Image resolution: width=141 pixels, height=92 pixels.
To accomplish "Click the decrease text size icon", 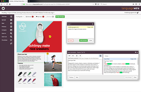I will coord(80,56).
